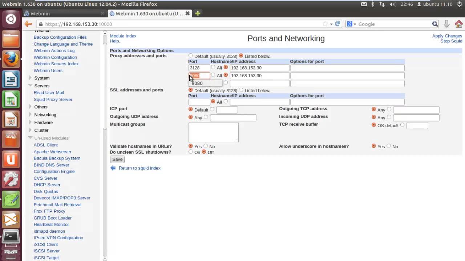465x261 pixels.
Task: Click the blue arrow beside Return to squid index
Action: 113,168
